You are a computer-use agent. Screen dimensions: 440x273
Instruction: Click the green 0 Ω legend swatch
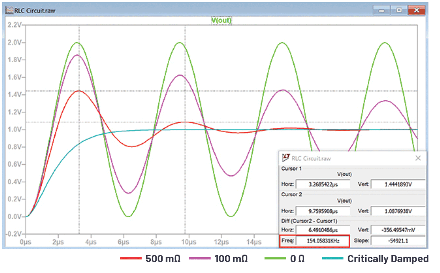pos(275,258)
